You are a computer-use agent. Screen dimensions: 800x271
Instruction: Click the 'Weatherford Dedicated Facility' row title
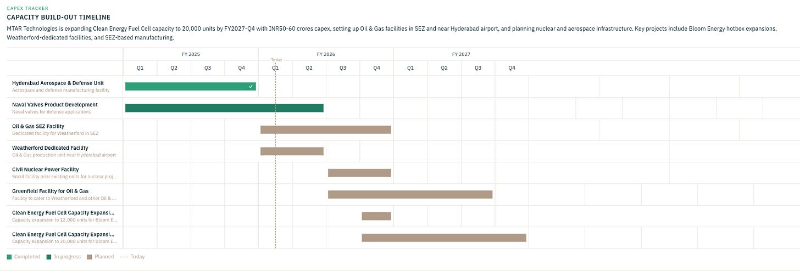[x=50, y=148]
